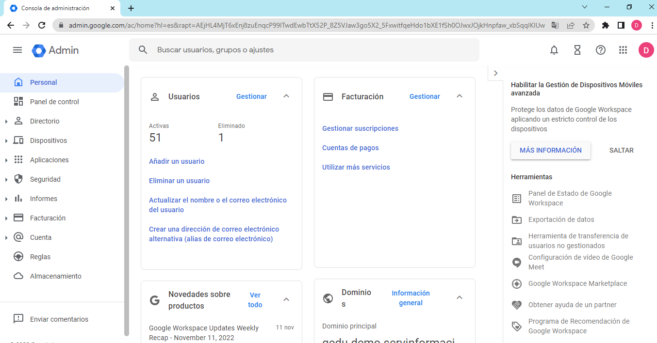Open Cuentas de pagos link
The height and width of the screenshot is (343, 657).
[x=350, y=148]
